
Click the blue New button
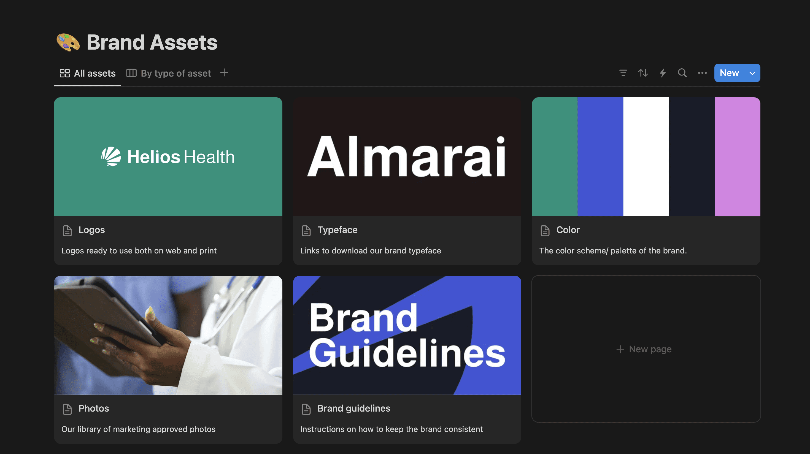click(729, 73)
